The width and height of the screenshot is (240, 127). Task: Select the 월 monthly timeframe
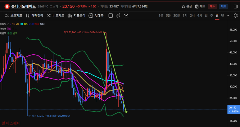point(217,16)
